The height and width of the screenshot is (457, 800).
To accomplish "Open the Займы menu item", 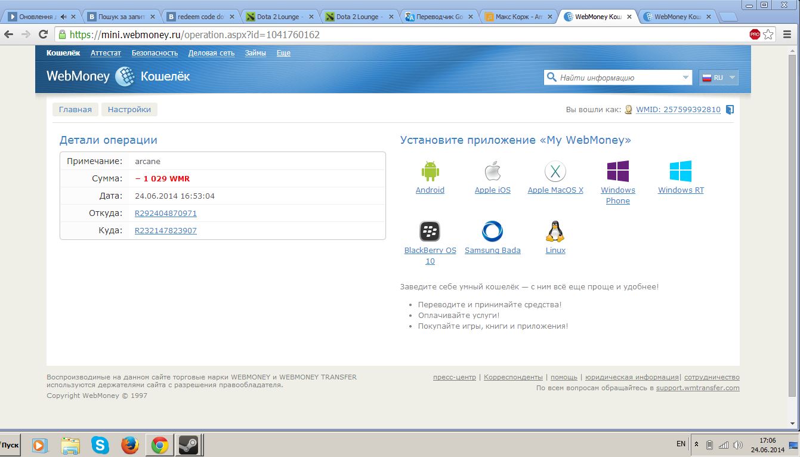I will tap(255, 53).
